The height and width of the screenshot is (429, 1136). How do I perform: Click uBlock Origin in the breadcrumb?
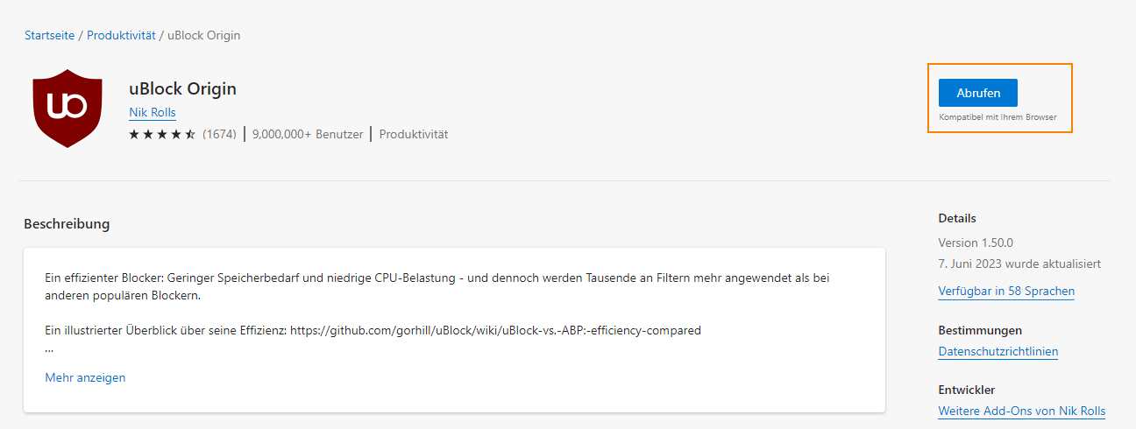pyautogui.click(x=203, y=35)
